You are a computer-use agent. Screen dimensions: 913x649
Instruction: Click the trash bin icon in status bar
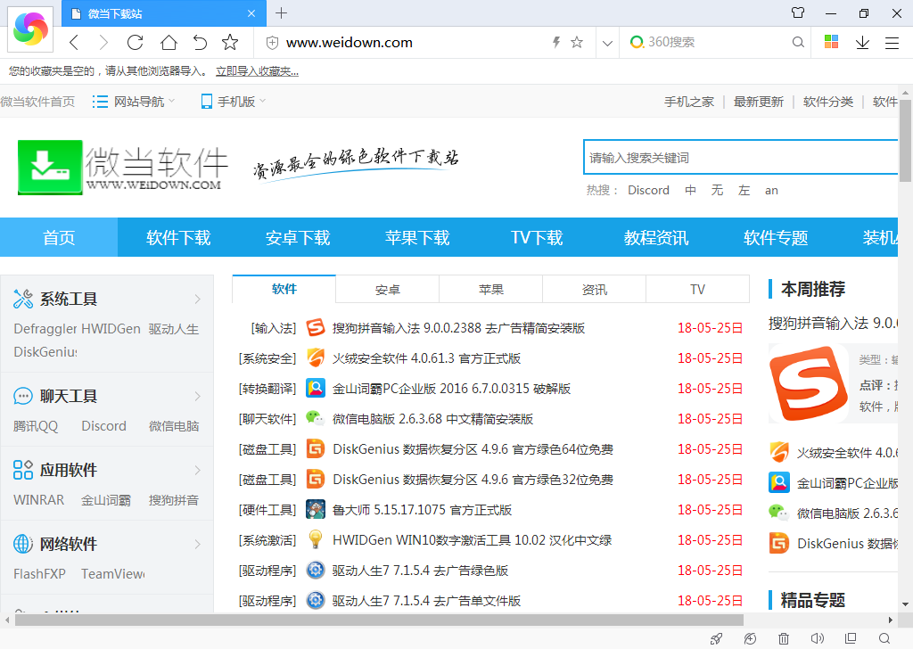[x=784, y=638]
